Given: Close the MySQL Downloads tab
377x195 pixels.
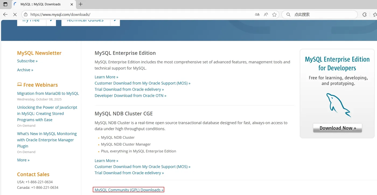Looking at the screenshot, I should click(x=71, y=4).
